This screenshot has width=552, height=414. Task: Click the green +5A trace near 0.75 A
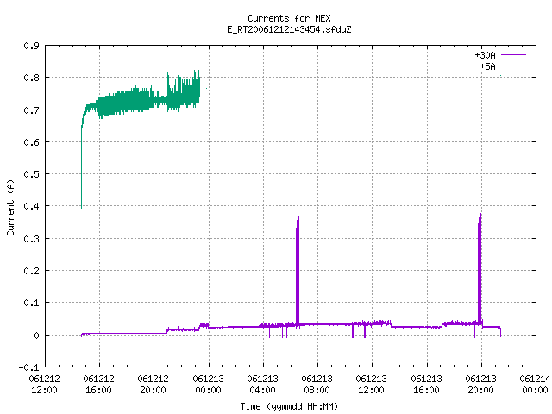tap(141, 100)
